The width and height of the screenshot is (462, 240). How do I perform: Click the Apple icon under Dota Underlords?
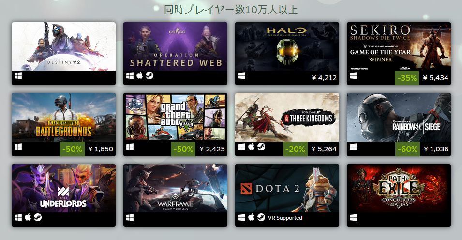pos(28,217)
